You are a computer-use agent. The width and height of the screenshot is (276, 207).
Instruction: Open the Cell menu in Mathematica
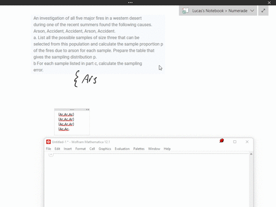click(x=92, y=149)
